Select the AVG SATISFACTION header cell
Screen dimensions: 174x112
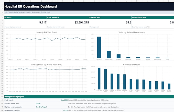[153, 18]
